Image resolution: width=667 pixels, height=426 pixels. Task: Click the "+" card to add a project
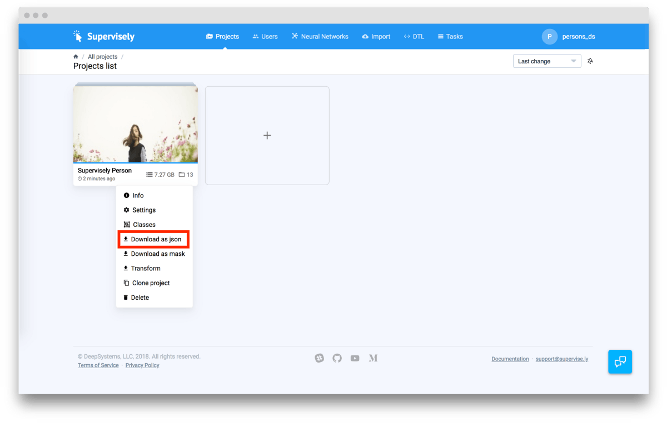[267, 135]
